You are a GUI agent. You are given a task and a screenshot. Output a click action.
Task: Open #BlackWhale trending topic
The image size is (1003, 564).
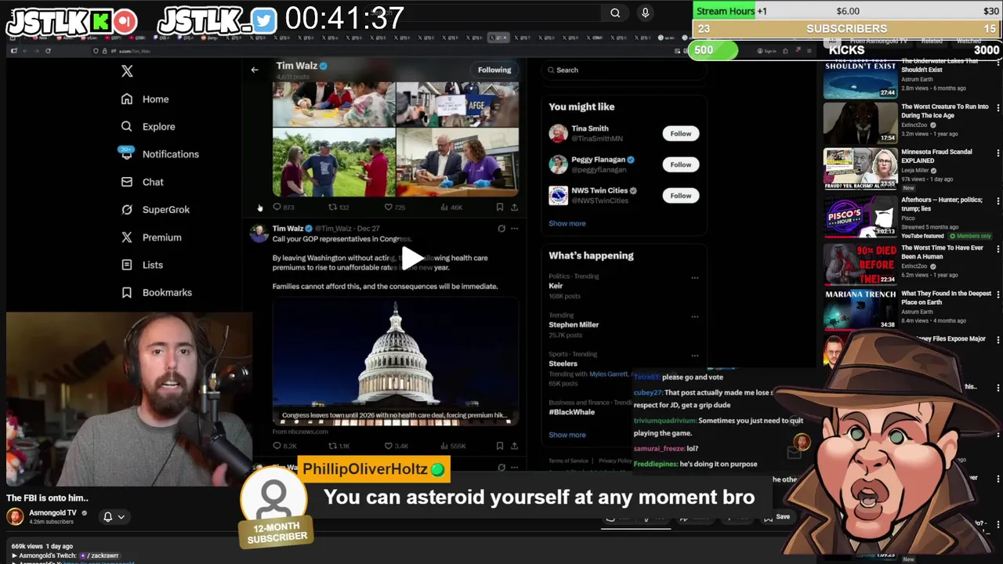point(571,412)
